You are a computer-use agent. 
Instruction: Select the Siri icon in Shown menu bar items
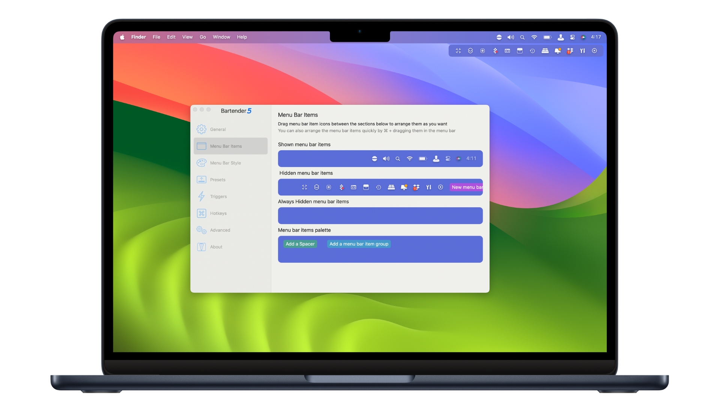459,159
